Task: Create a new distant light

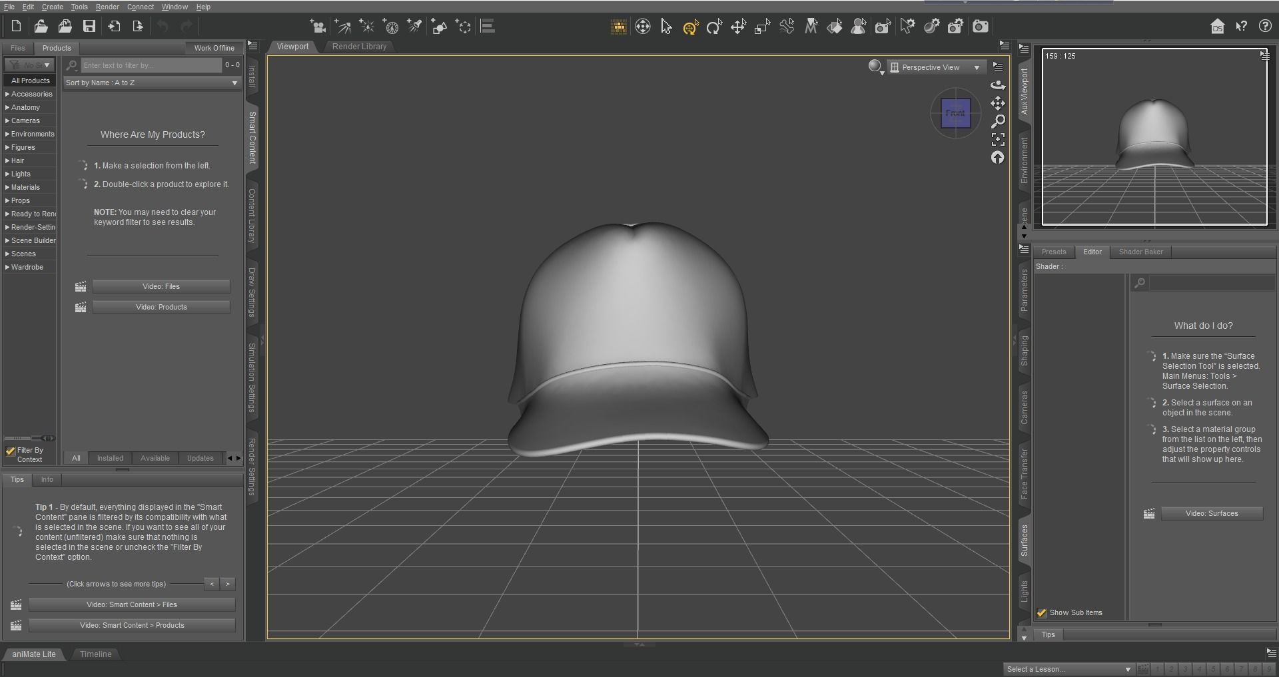Action: click(x=342, y=27)
